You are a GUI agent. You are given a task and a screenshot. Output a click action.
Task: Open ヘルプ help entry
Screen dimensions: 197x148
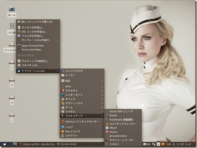coord(82,127)
